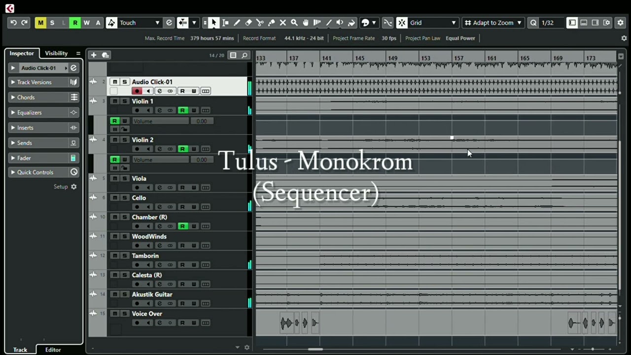Switch to the Editor tab at bottom

(x=53, y=350)
